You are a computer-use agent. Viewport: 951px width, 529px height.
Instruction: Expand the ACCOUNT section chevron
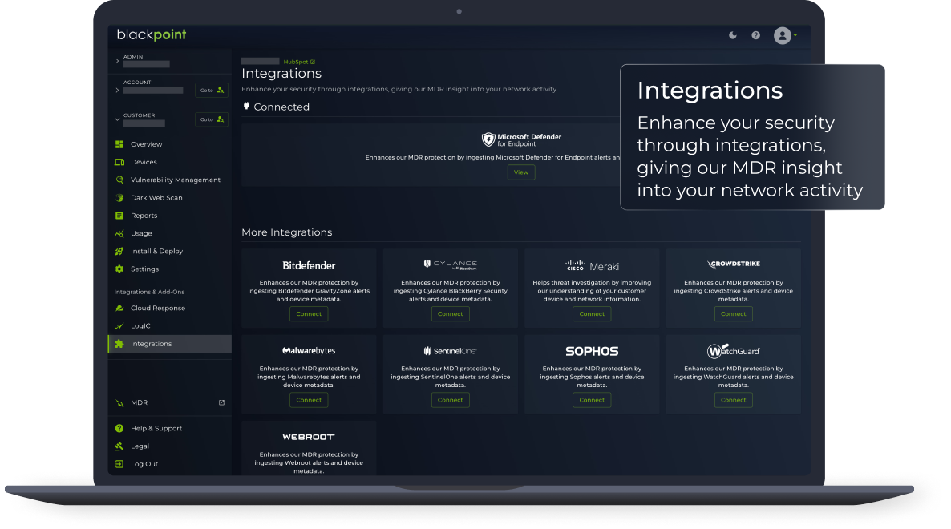pos(117,91)
